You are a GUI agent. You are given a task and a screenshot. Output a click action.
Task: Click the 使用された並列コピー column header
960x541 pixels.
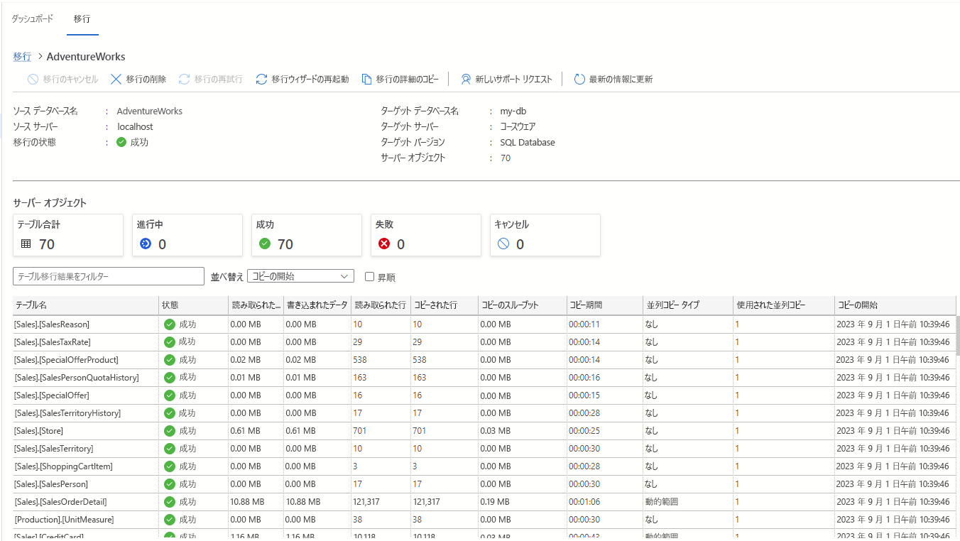(784, 305)
